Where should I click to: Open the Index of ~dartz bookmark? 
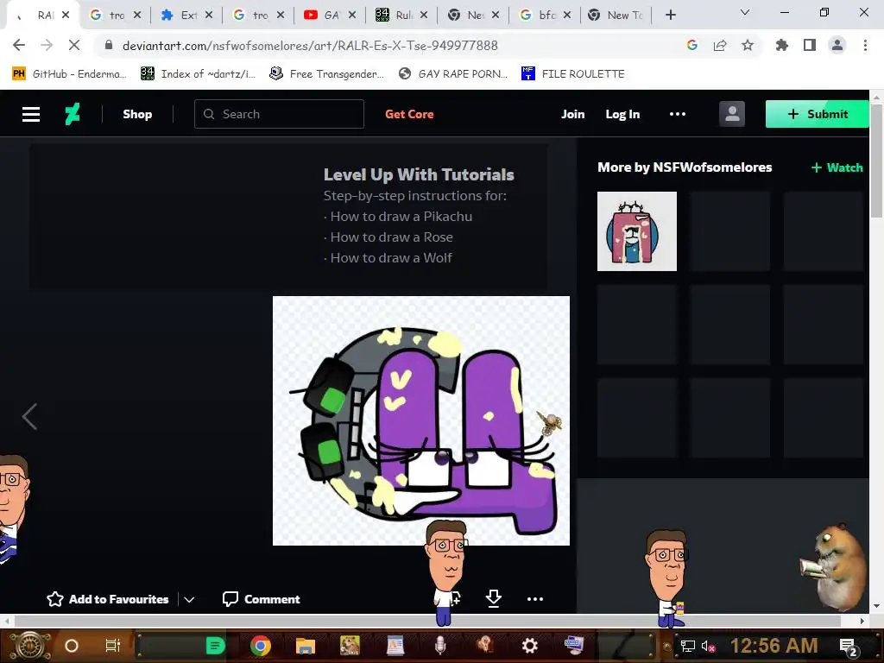[x=198, y=74]
